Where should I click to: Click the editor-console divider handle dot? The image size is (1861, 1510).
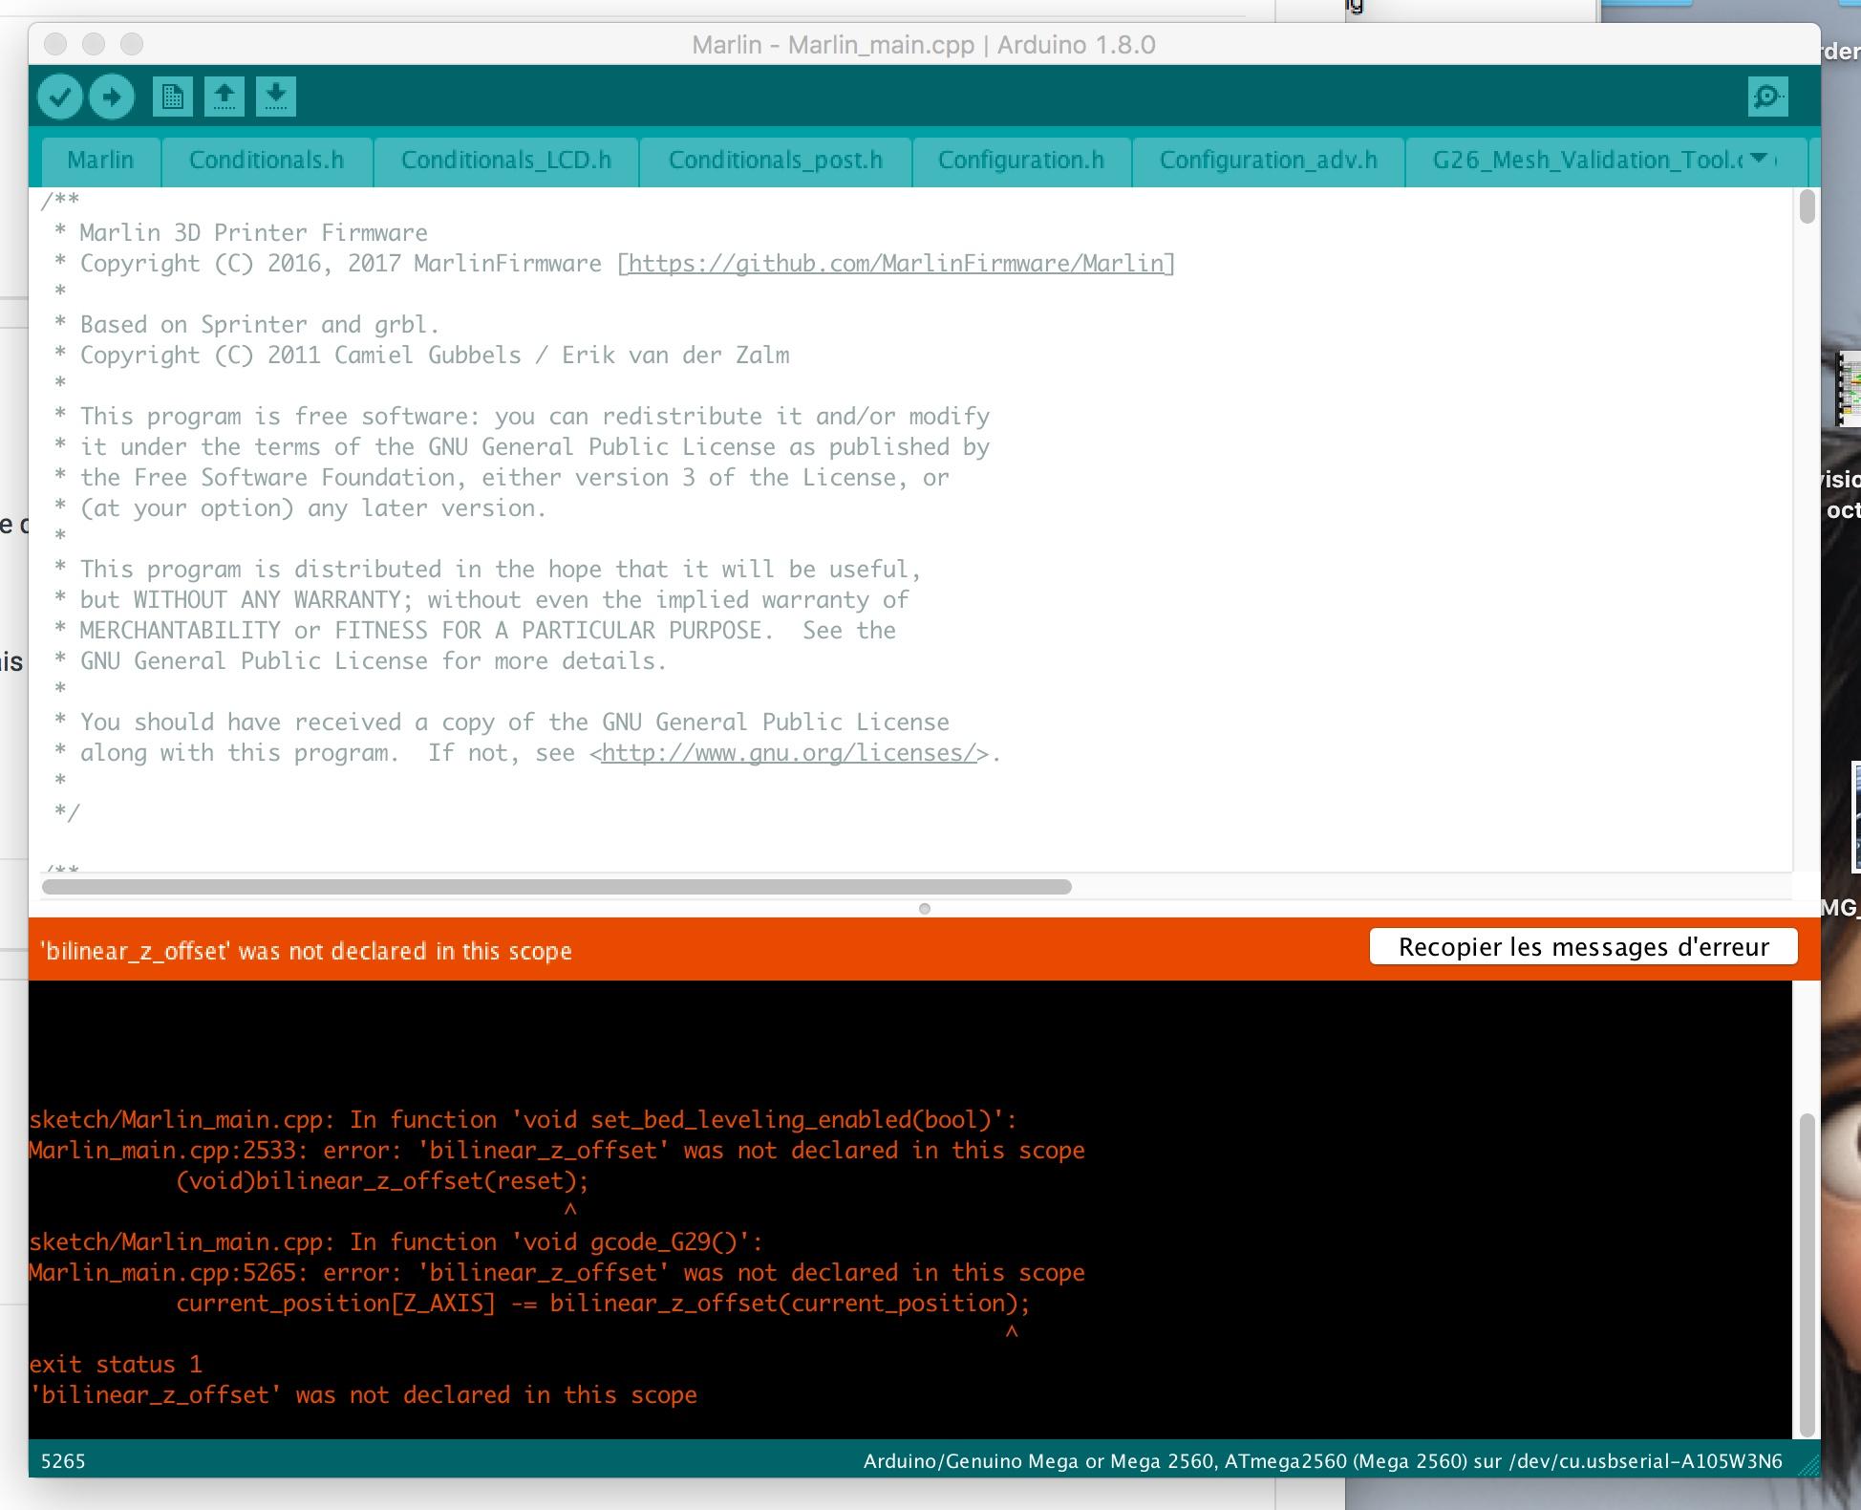[924, 909]
